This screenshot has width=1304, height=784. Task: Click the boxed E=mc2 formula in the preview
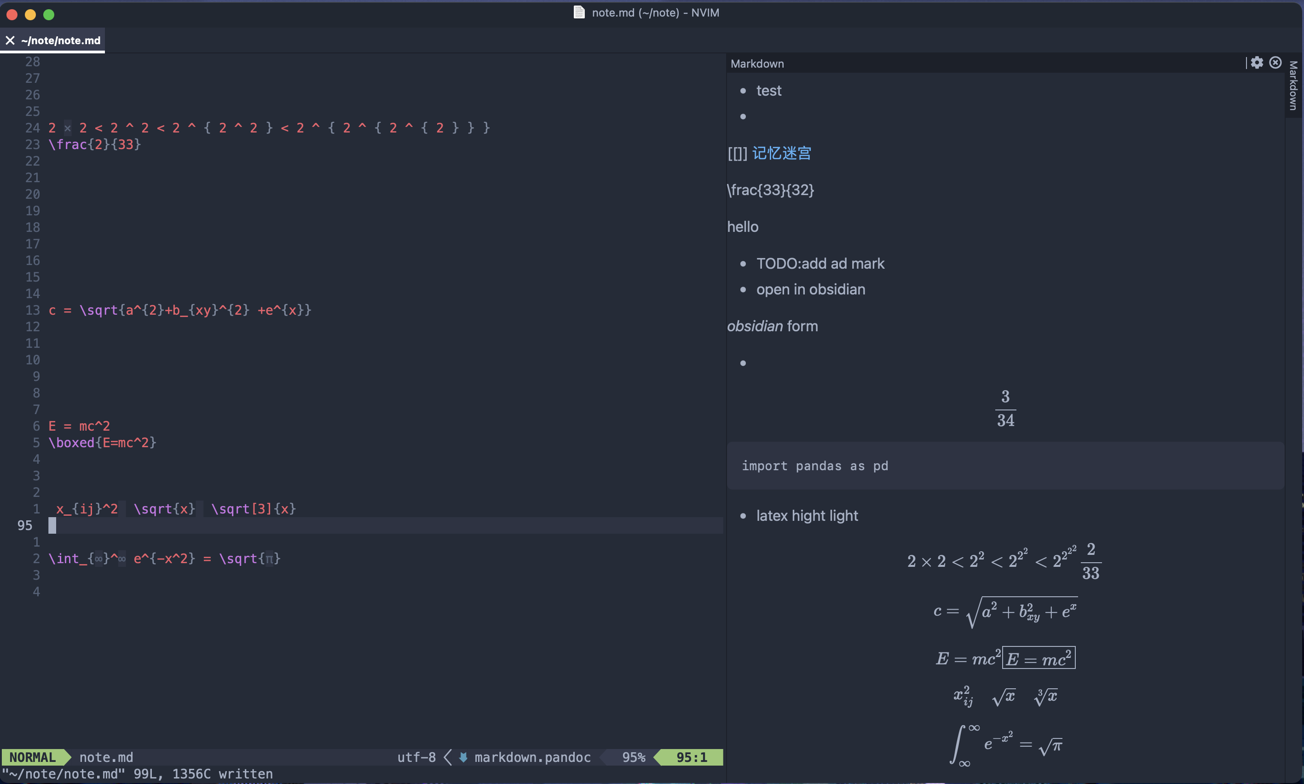coord(1039,657)
